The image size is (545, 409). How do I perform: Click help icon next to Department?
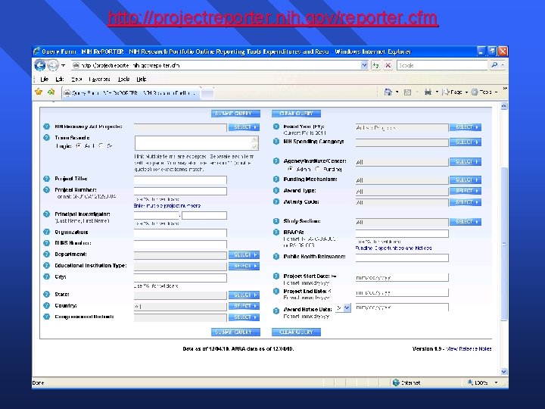click(x=47, y=254)
